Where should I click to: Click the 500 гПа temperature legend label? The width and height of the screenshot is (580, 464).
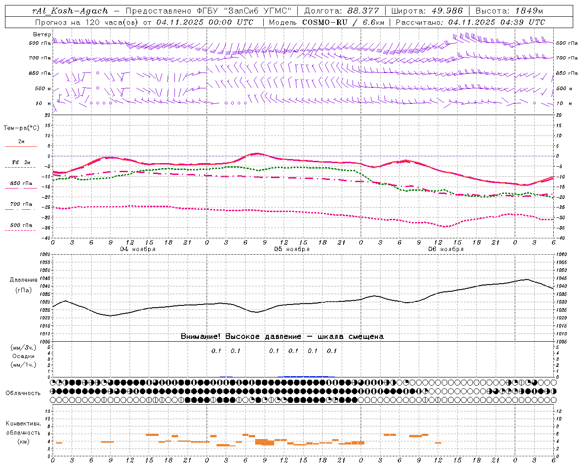click(x=21, y=225)
